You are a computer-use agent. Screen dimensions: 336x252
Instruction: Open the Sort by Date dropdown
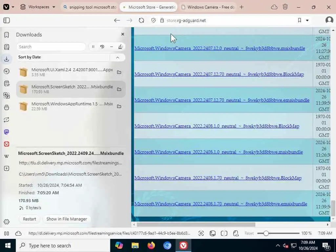63,57
